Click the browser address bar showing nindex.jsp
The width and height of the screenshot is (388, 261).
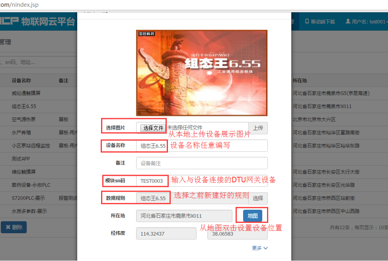(x=194, y=5)
